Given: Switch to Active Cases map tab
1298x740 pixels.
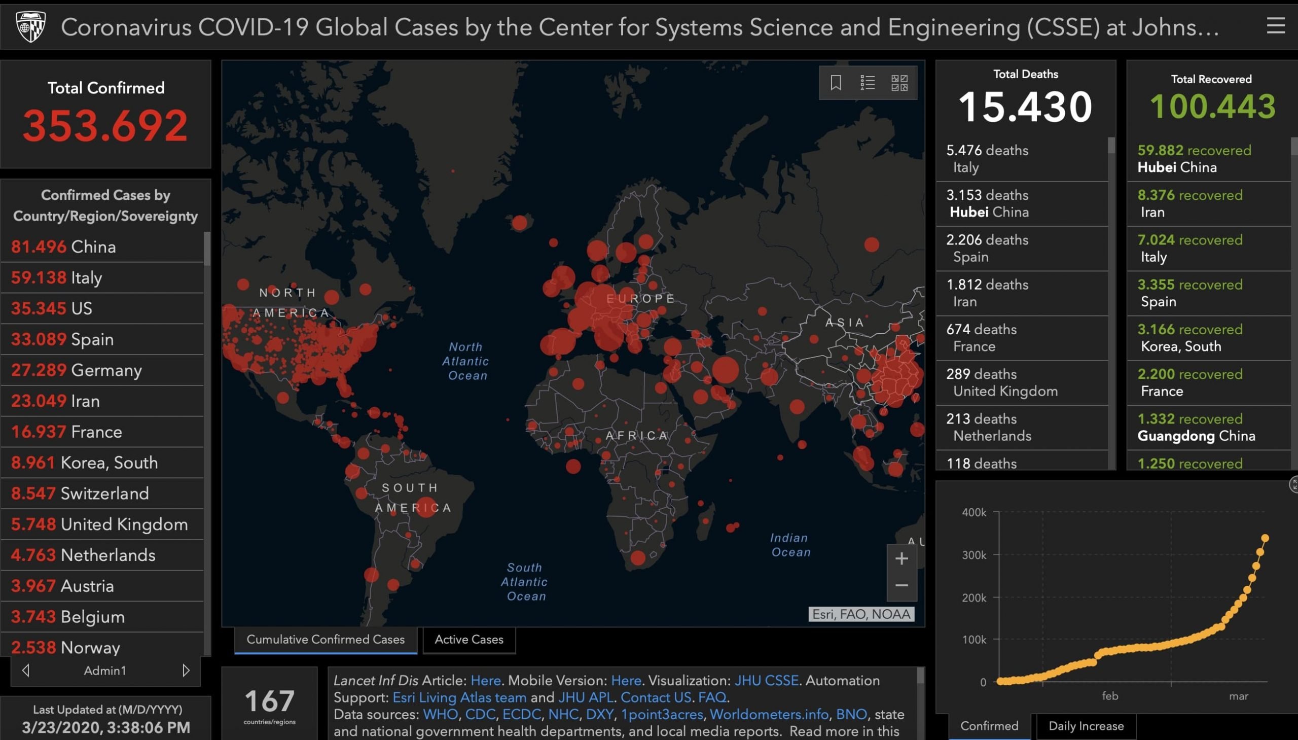Looking at the screenshot, I should (x=469, y=640).
